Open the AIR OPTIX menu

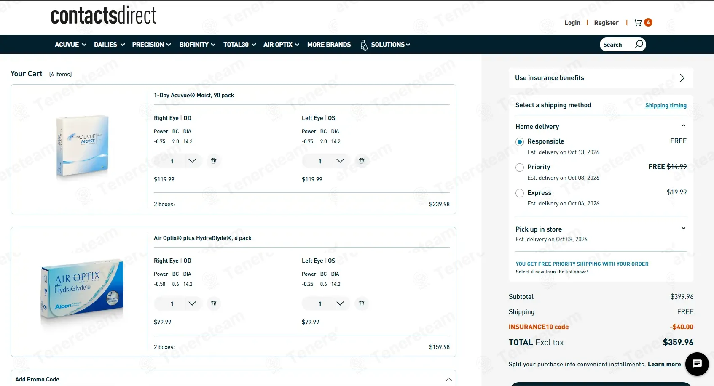281,45
